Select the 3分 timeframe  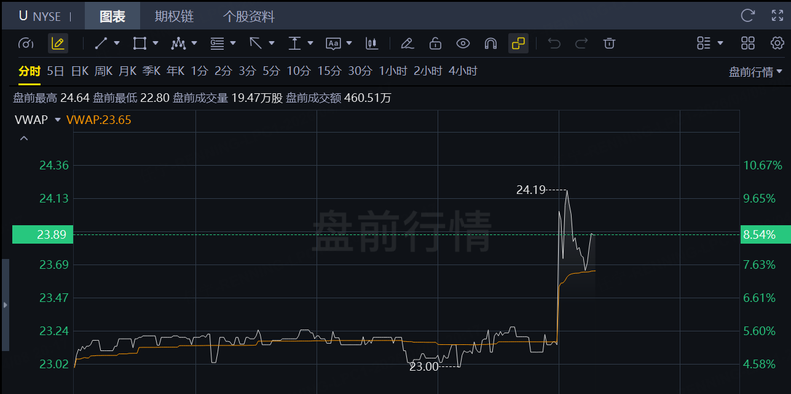pos(247,71)
